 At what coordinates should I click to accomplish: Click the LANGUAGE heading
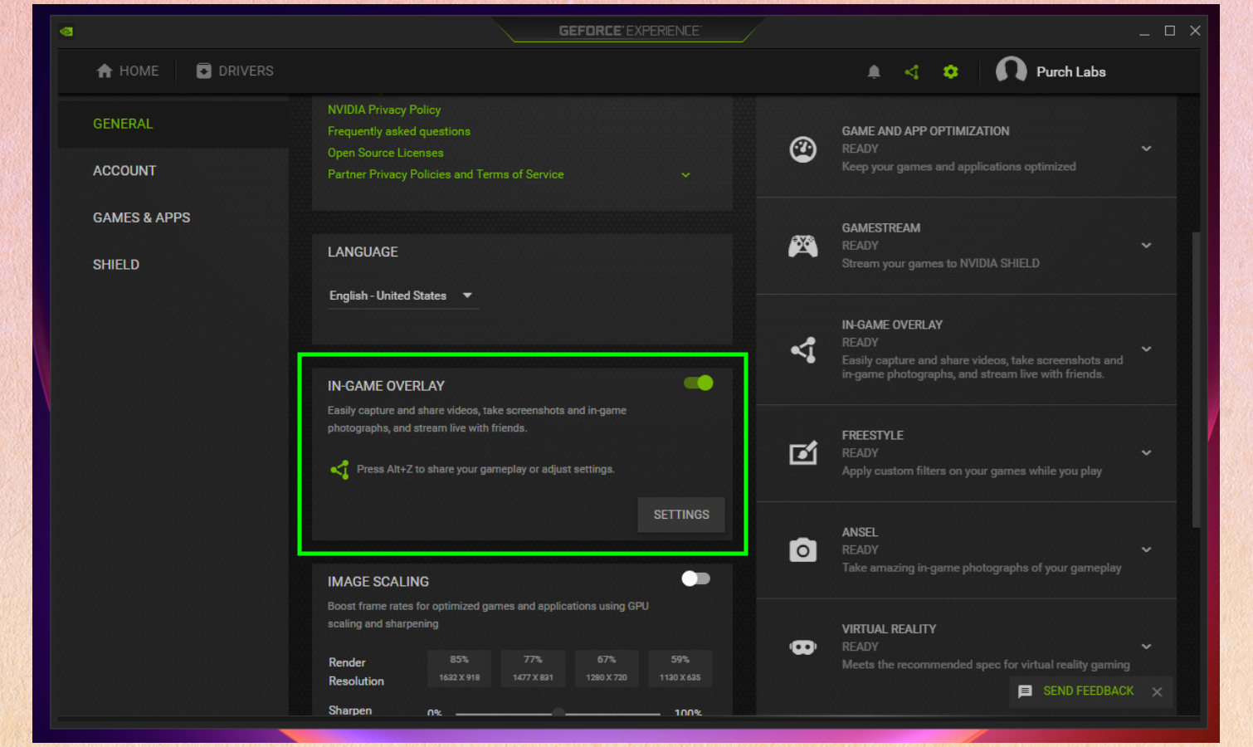[x=363, y=252]
